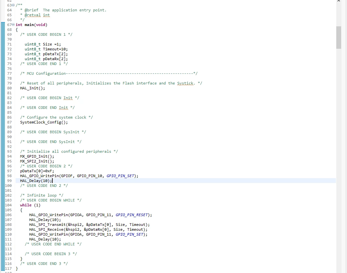Click the 'USER CODE BEGIN 3' comment
Screen dimensions: 347x273
[51, 254]
